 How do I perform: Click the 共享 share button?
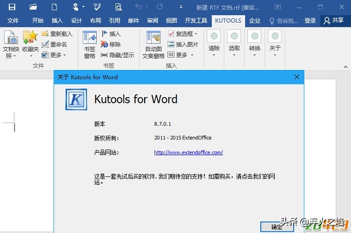(334, 20)
